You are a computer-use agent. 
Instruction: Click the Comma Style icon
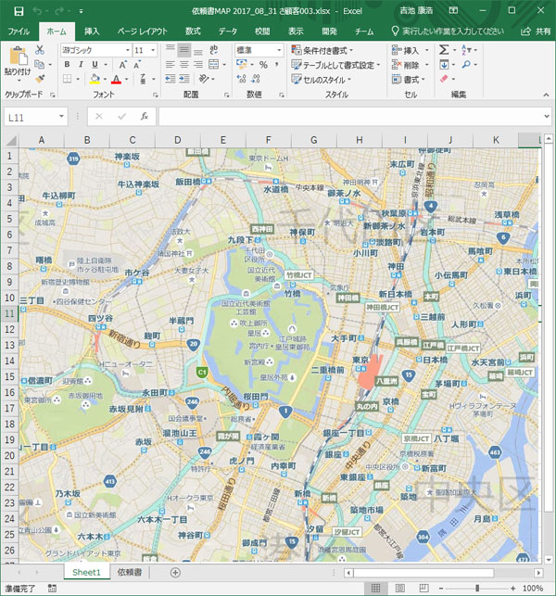277,64
